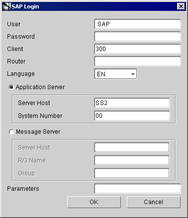Viewport: 188px width, 218px height.
Task: Click the R/3 Name label
Action: [32, 161]
